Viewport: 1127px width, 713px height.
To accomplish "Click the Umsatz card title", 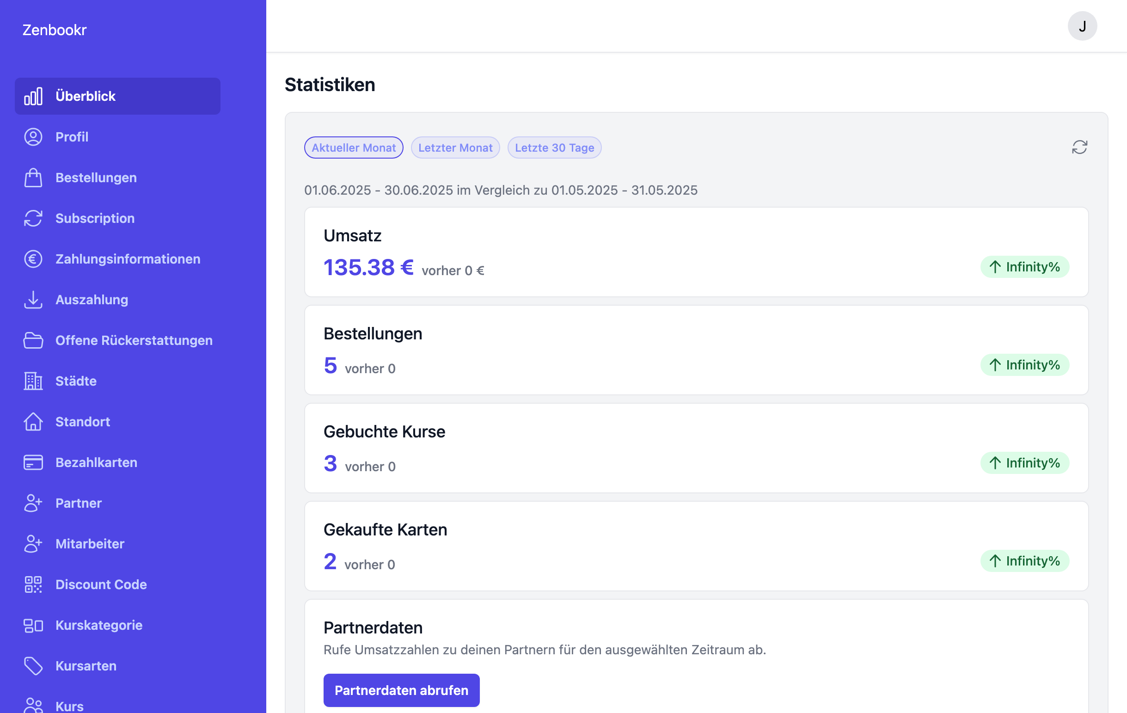I will [x=352, y=235].
